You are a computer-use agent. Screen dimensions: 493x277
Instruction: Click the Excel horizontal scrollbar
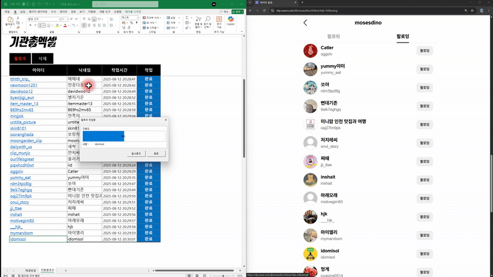194,270
